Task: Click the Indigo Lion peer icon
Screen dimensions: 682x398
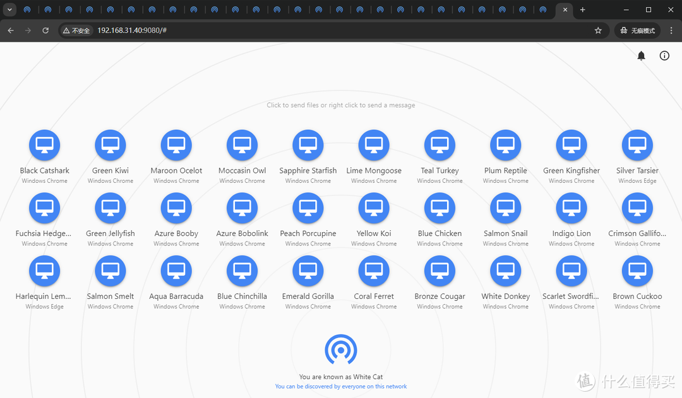Action: 571,208
